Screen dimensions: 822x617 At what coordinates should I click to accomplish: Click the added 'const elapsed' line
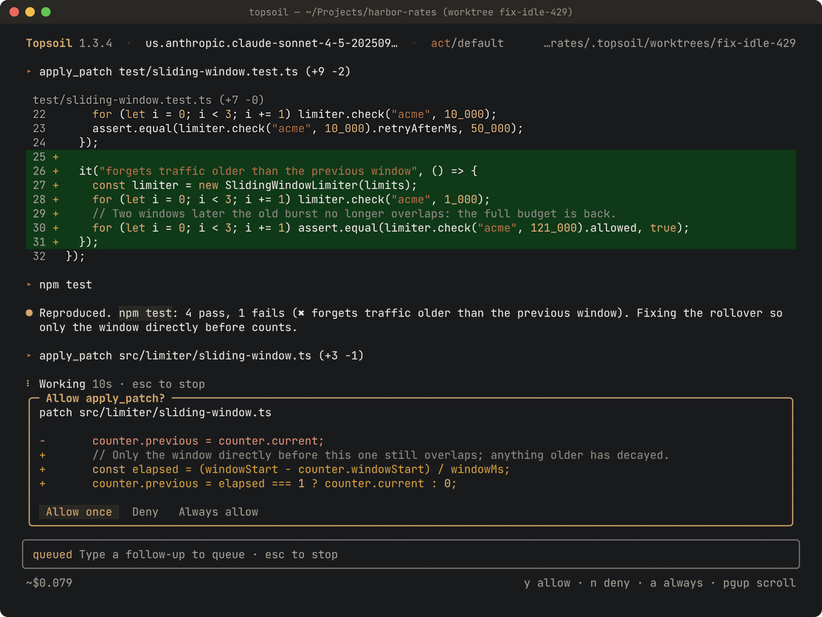pyautogui.click(x=301, y=469)
